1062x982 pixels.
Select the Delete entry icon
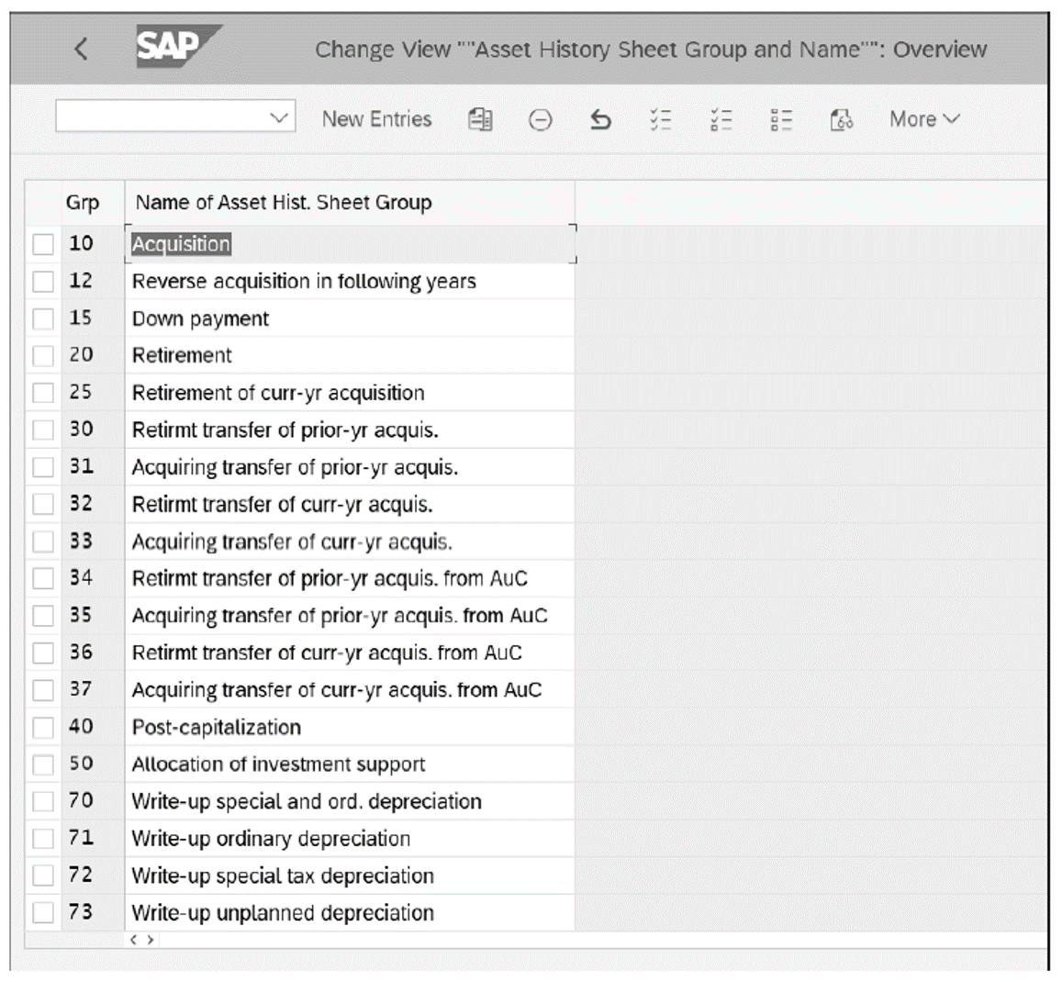point(540,118)
